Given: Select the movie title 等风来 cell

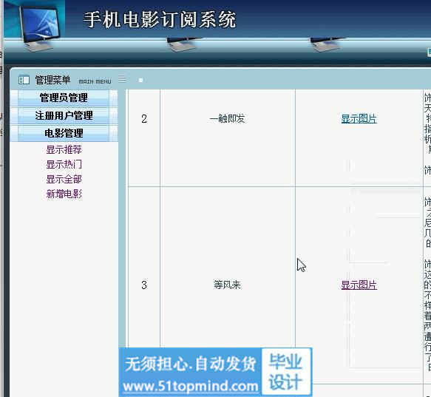Looking at the screenshot, I should click(x=227, y=285).
